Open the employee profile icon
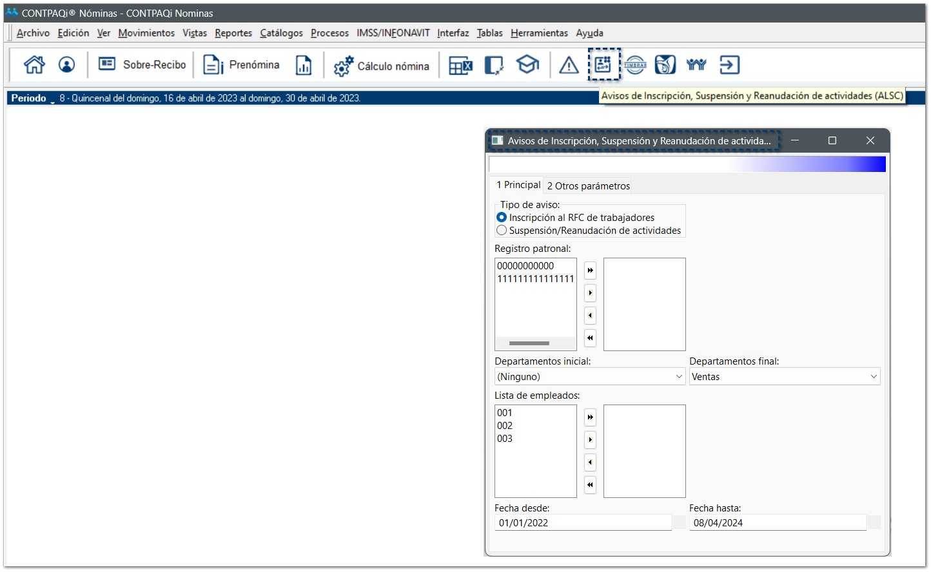The width and height of the screenshot is (931, 572). (x=66, y=64)
